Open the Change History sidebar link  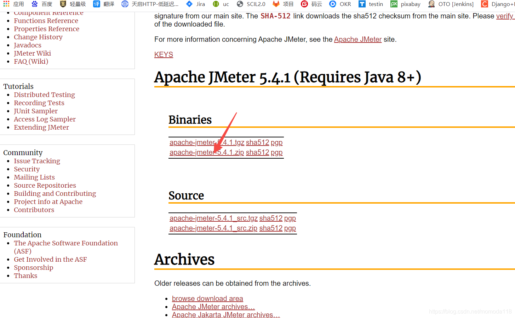38,37
